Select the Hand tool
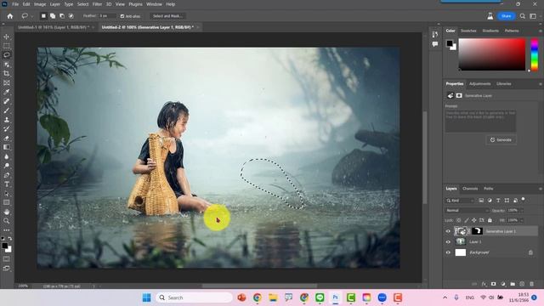 point(6,212)
